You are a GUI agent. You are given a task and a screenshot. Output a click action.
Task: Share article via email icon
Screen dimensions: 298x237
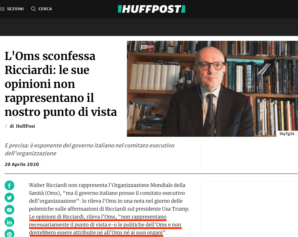tap(9, 210)
